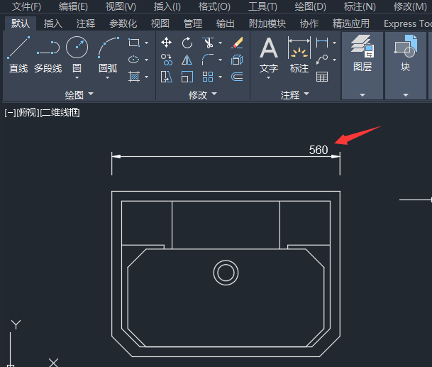Open the 编辑(E) menu

tap(73, 6)
